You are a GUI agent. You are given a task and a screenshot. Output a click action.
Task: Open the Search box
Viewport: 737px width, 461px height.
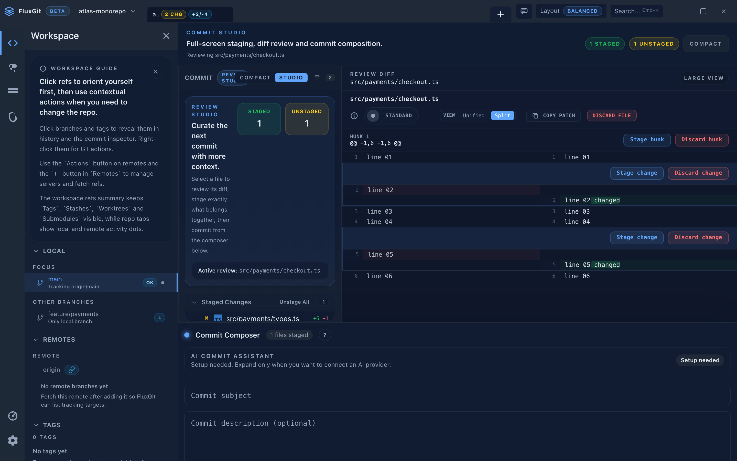click(x=636, y=11)
